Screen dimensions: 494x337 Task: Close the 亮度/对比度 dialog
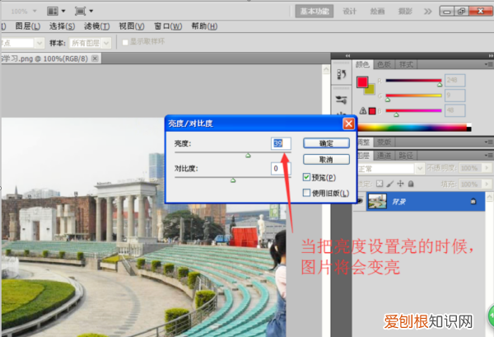click(348, 124)
